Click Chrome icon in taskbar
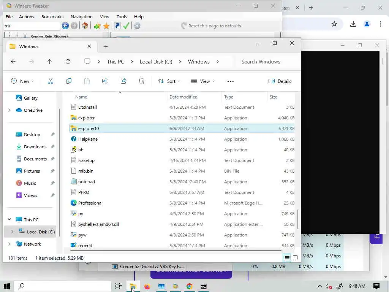 click(190, 286)
